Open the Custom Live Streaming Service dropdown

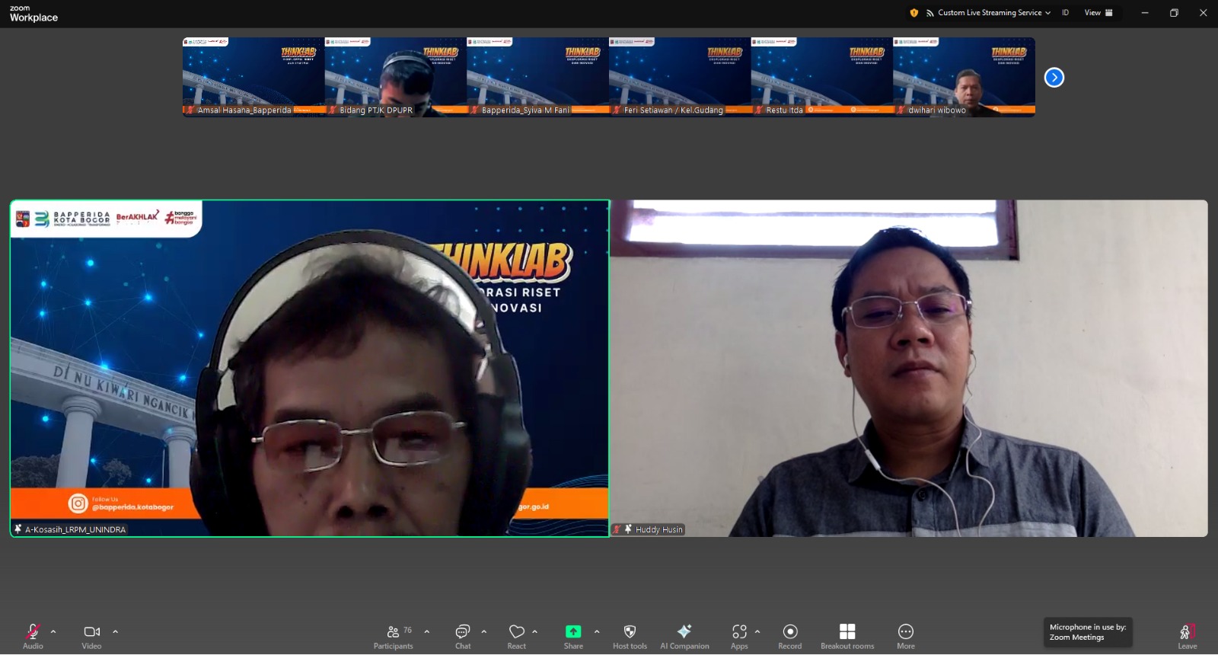click(x=988, y=13)
